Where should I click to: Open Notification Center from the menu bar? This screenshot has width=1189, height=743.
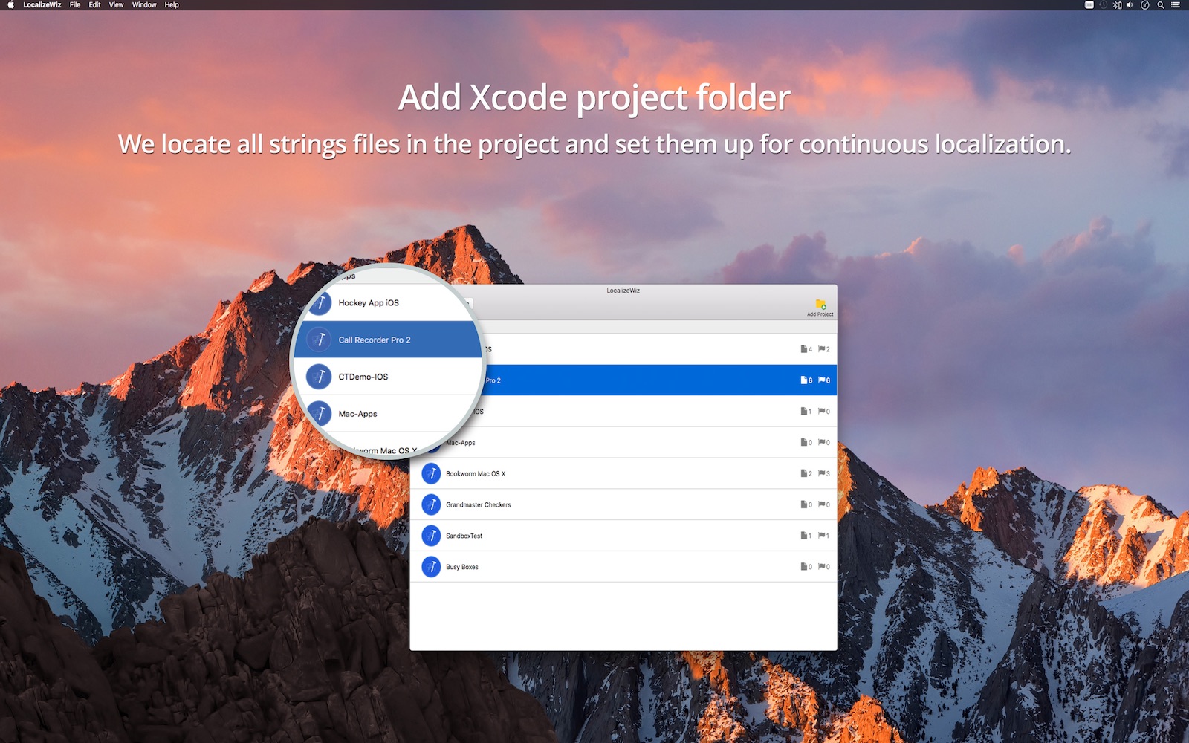tap(1176, 5)
